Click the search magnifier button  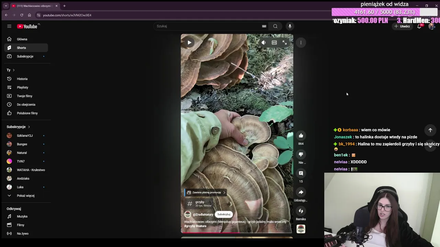[x=275, y=26]
